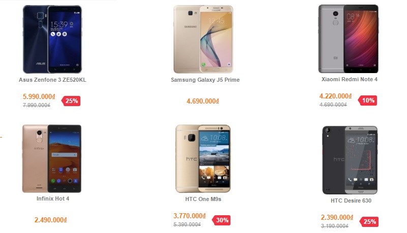Open the HTC Desire 630 product image
Image resolution: width=407 pixels, height=233 pixels.
click(x=350, y=160)
